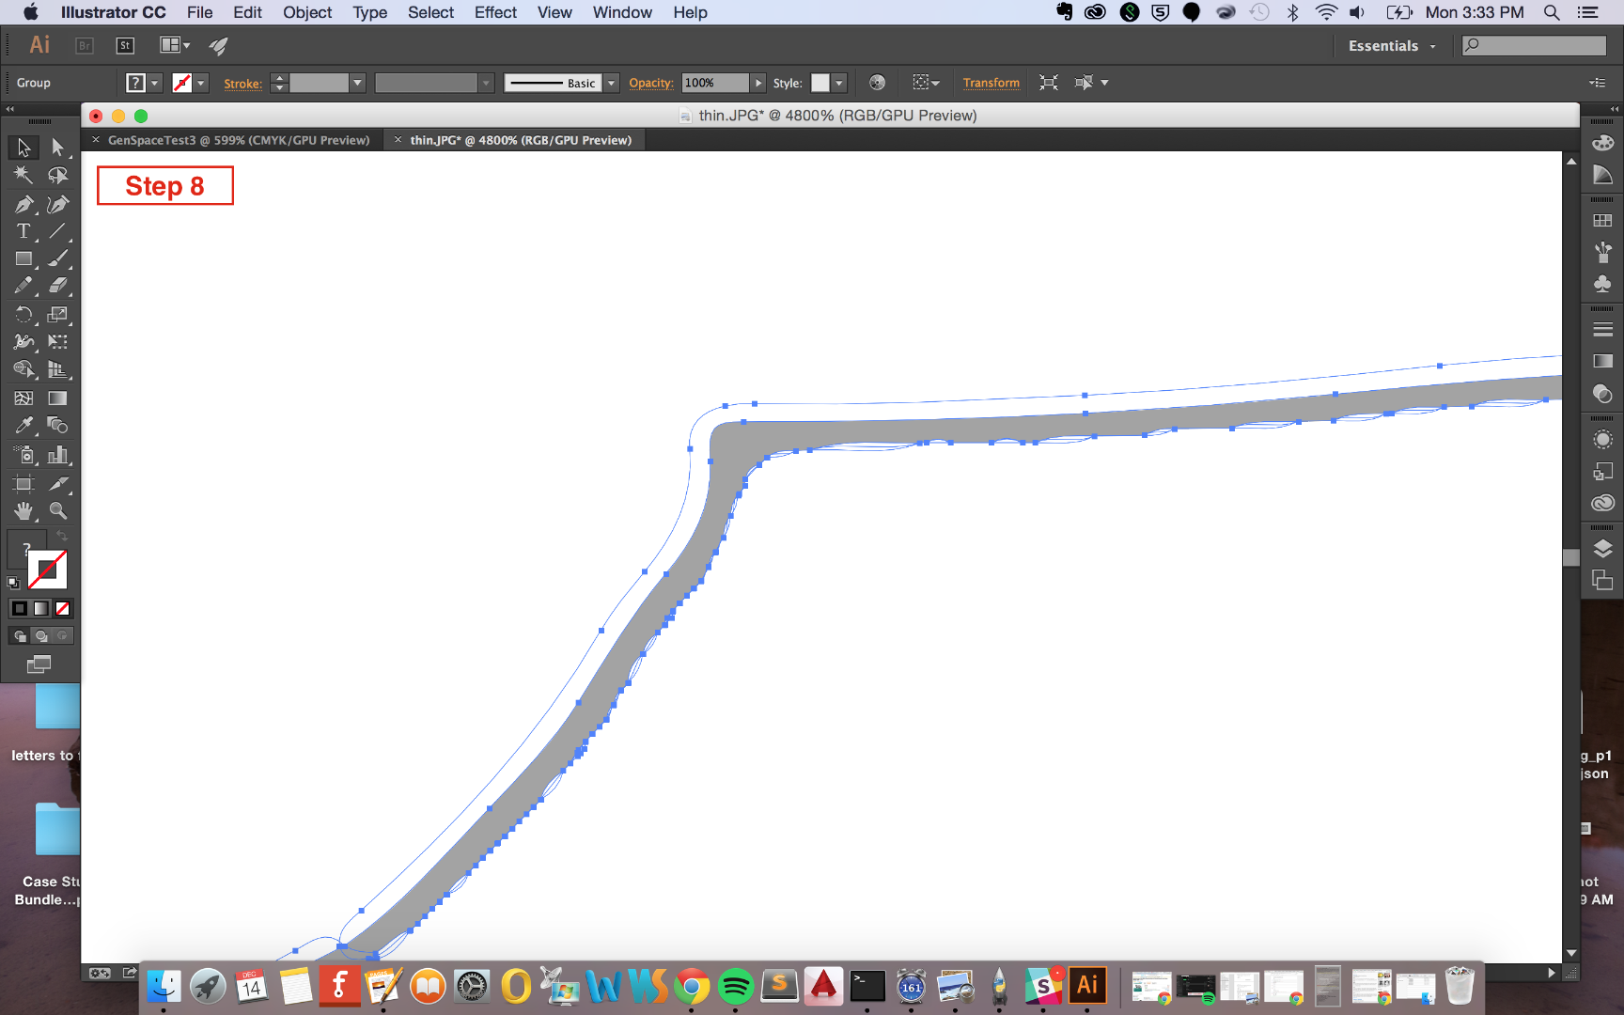This screenshot has width=1624, height=1015.
Task: Open the Window menu
Action: coord(622,12)
